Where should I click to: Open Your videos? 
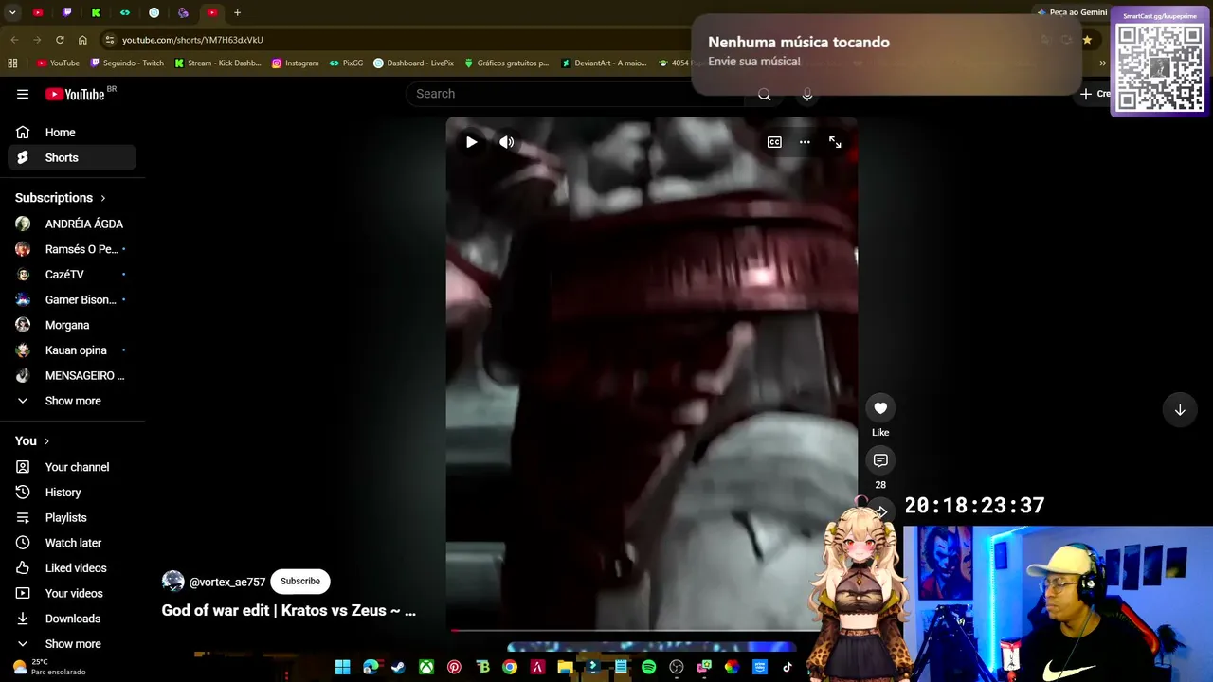pyautogui.click(x=72, y=593)
